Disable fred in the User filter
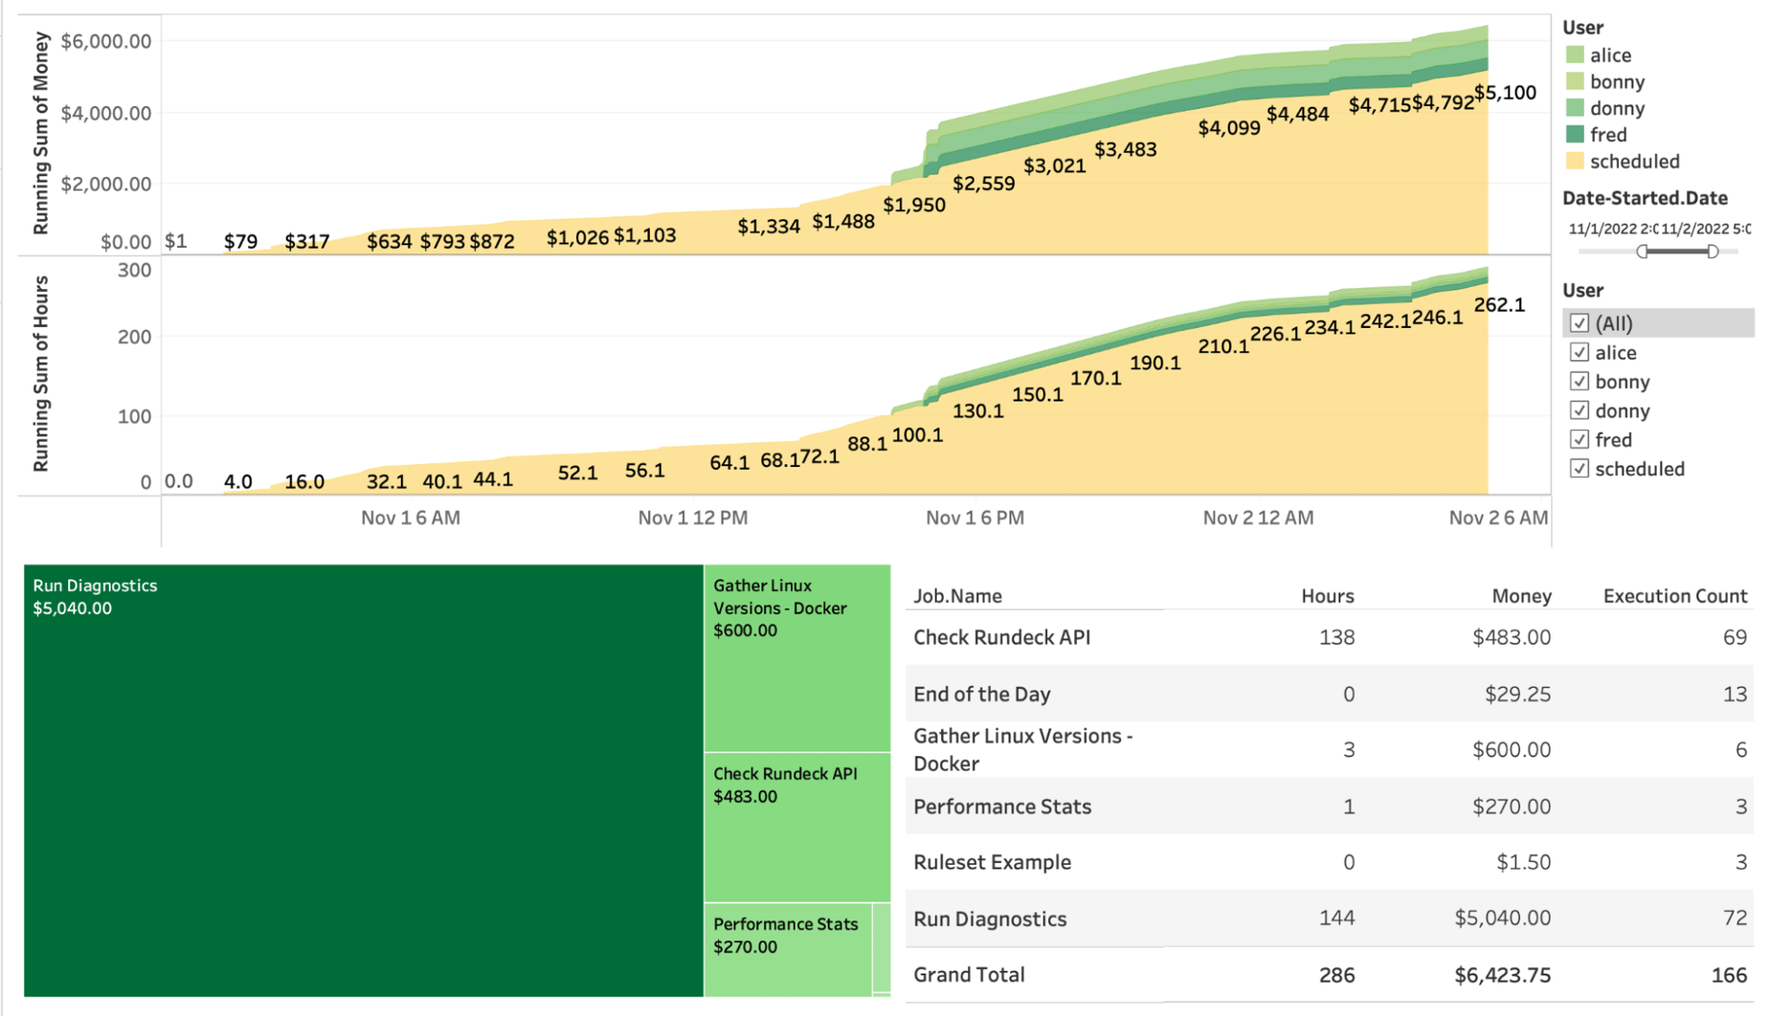 [1580, 439]
